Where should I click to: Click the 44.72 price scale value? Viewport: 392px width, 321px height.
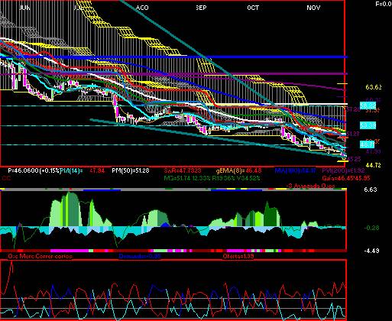pyautogui.click(x=373, y=166)
